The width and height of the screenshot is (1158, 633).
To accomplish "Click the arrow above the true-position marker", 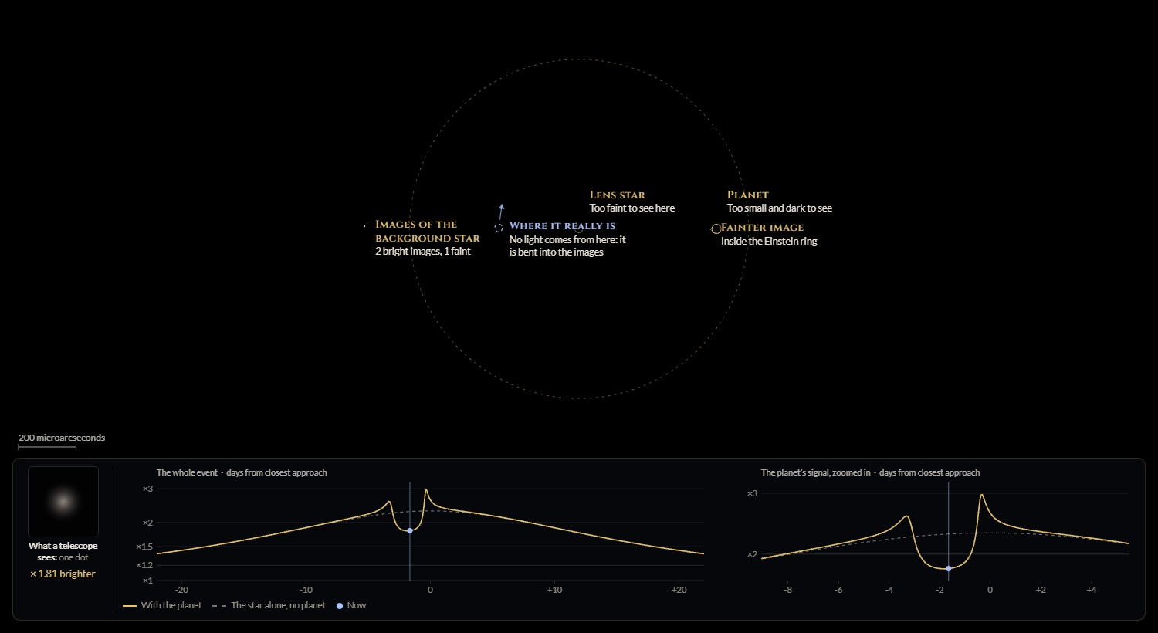I will click(501, 212).
